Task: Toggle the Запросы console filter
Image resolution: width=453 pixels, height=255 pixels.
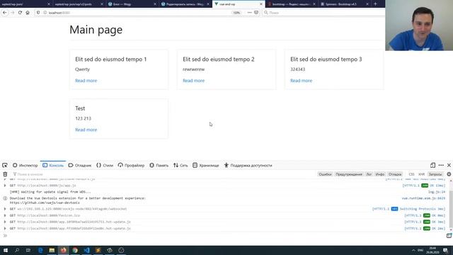Action: 435,174
